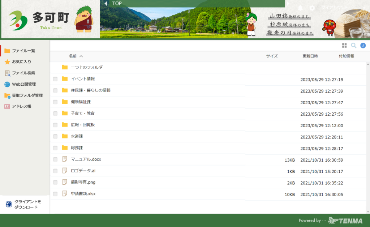370x227 pixels.
Task: Go up via 一つ上のフォルダ
Action: coord(86,67)
